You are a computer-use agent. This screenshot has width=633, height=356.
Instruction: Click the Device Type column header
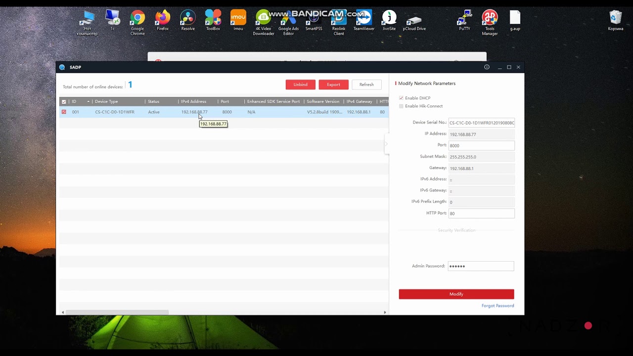click(x=119, y=101)
